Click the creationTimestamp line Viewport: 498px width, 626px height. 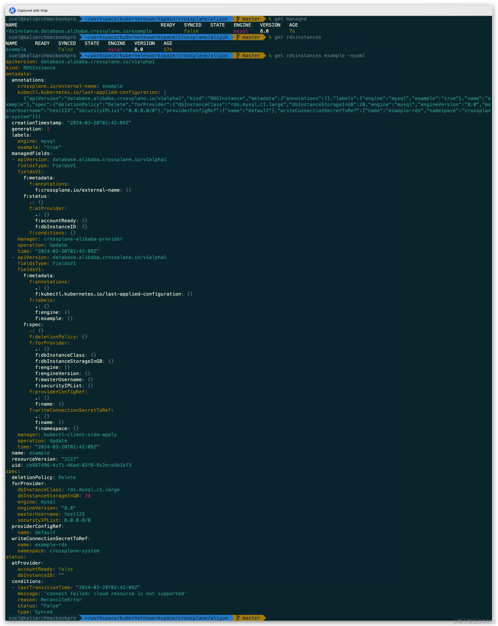[x=71, y=123]
